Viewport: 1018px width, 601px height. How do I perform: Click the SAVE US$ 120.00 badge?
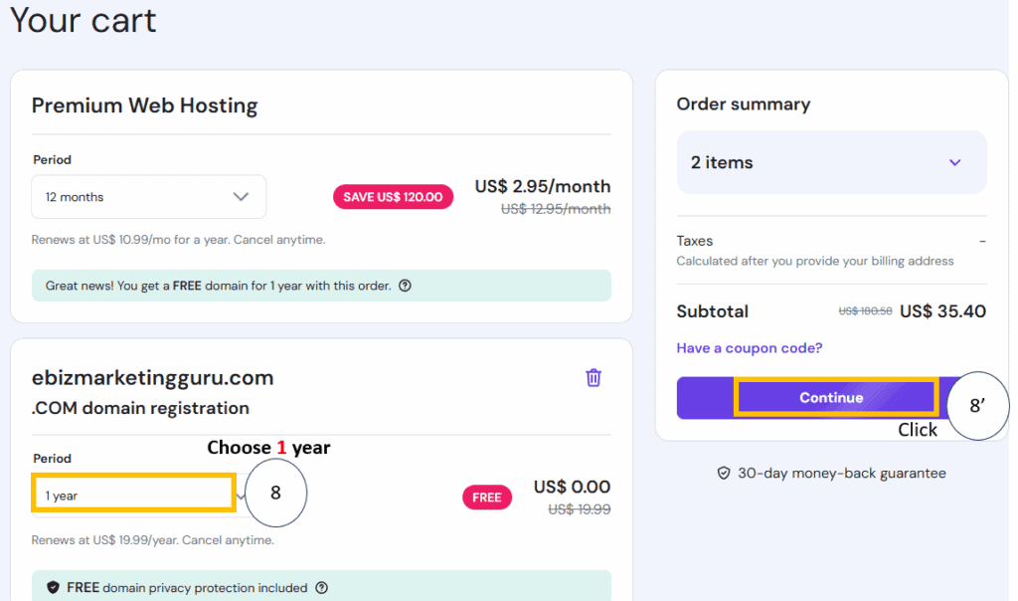(393, 197)
